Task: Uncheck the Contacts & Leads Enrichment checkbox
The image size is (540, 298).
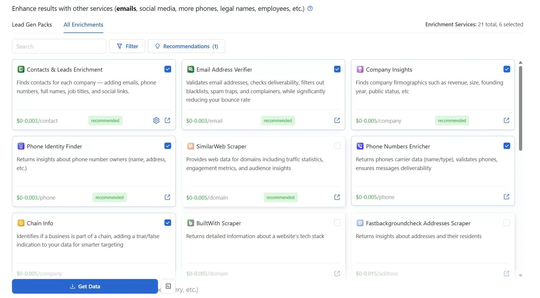Action: pyautogui.click(x=168, y=69)
